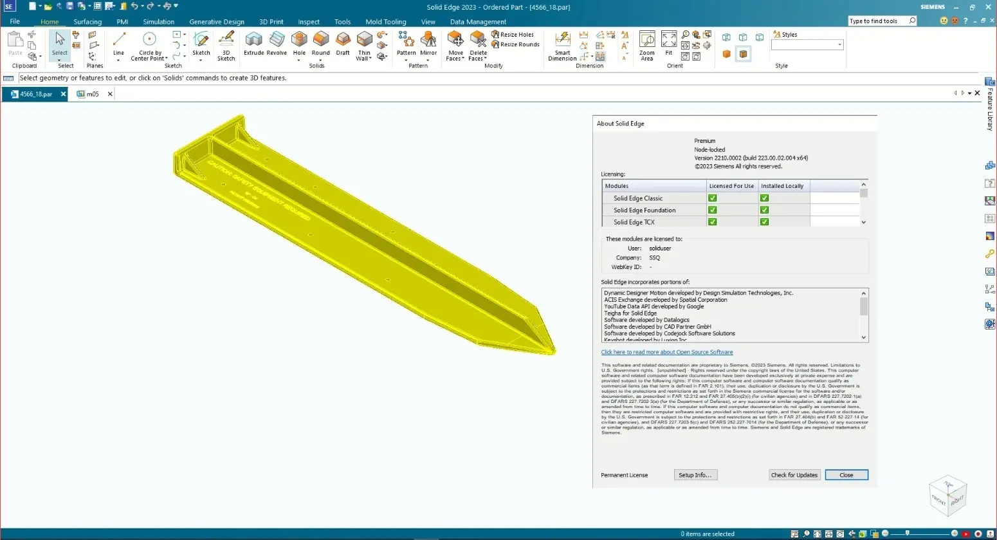997x540 pixels.
Task: Click the view orientation cube
Action: (948, 495)
